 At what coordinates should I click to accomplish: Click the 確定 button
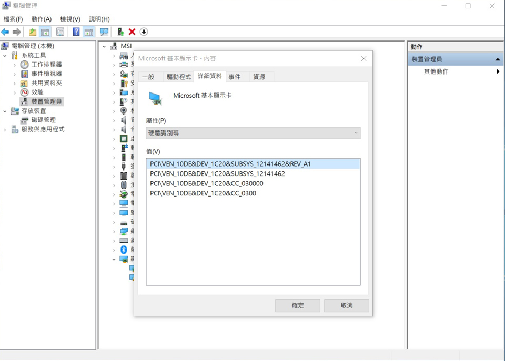coord(297,305)
